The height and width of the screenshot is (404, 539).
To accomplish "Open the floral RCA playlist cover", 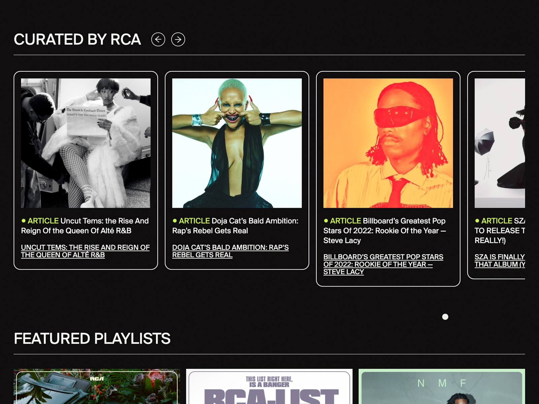I will pos(97,386).
